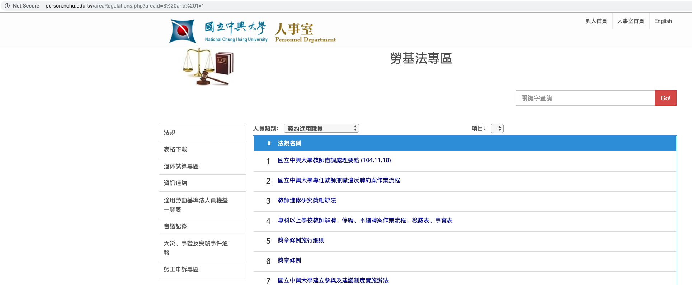Click the 勞基法專區 page title

pos(421,58)
